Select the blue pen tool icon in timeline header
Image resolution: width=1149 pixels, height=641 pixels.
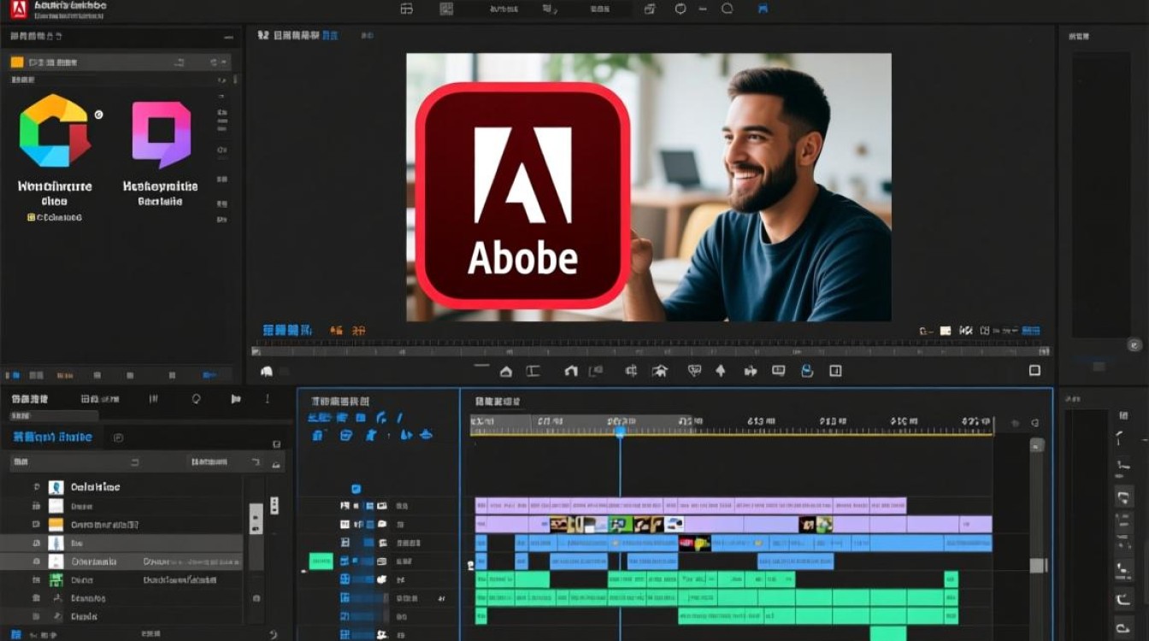(x=399, y=418)
